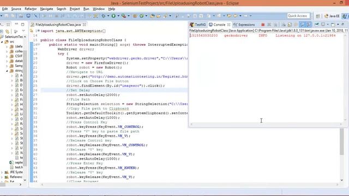
Task: Open the Search menu
Action: click(x=61, y=9)
